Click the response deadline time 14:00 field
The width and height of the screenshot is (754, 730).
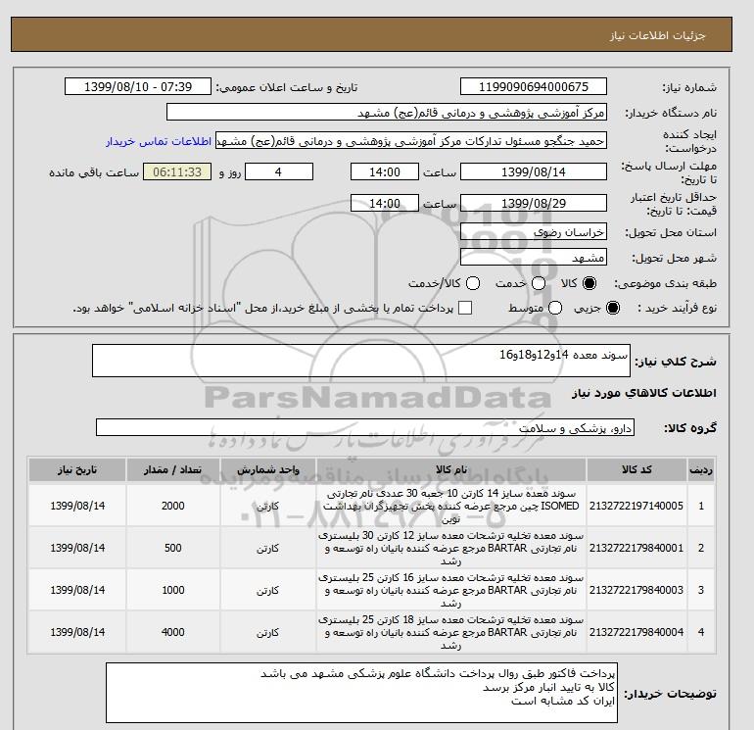click(385, 171)
